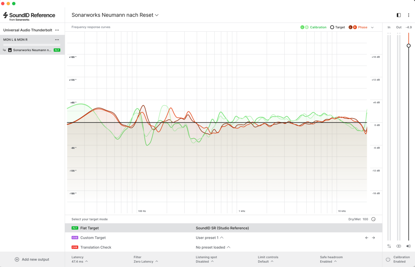Adjust output volume slider handle
The width and height of the screenshot is (415, 267).
pyautogui.click(x=409, y=46)
